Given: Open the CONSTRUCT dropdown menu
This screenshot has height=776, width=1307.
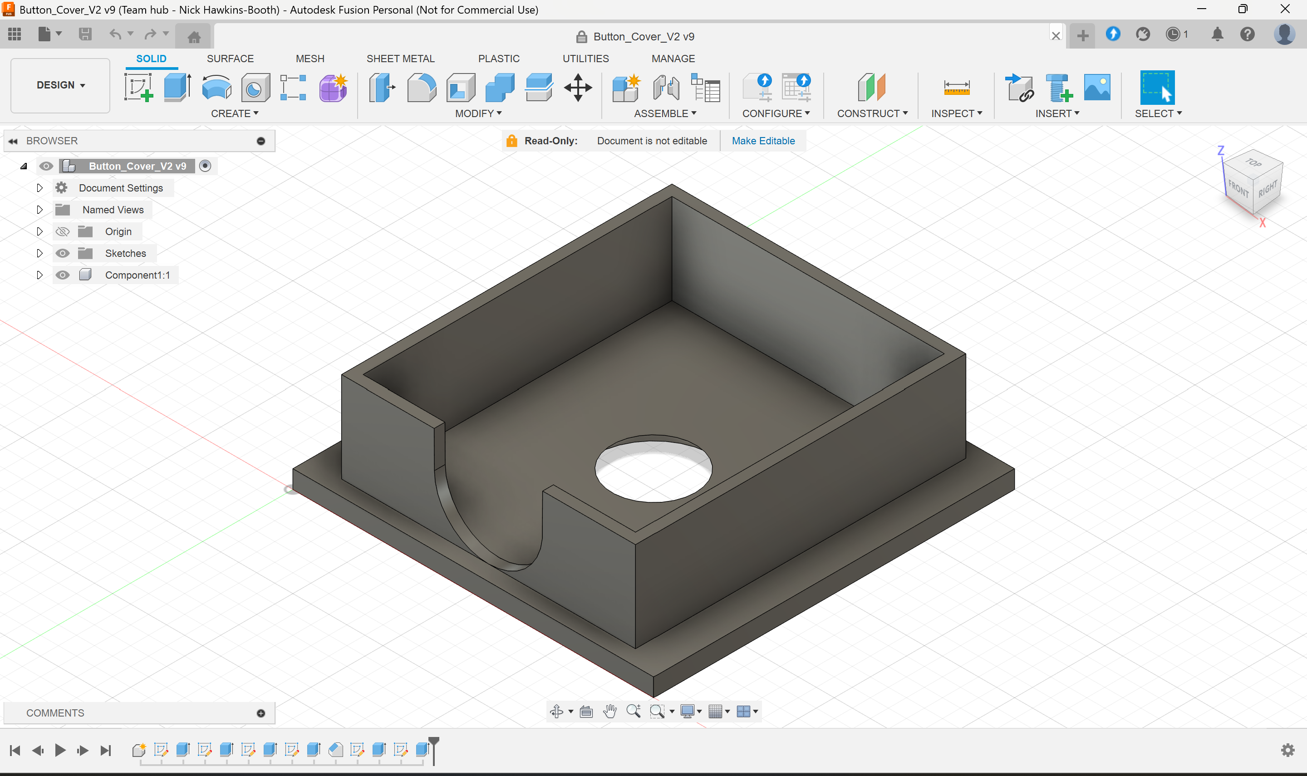Looking at the screenshot, I should click(x=871, y=113).
